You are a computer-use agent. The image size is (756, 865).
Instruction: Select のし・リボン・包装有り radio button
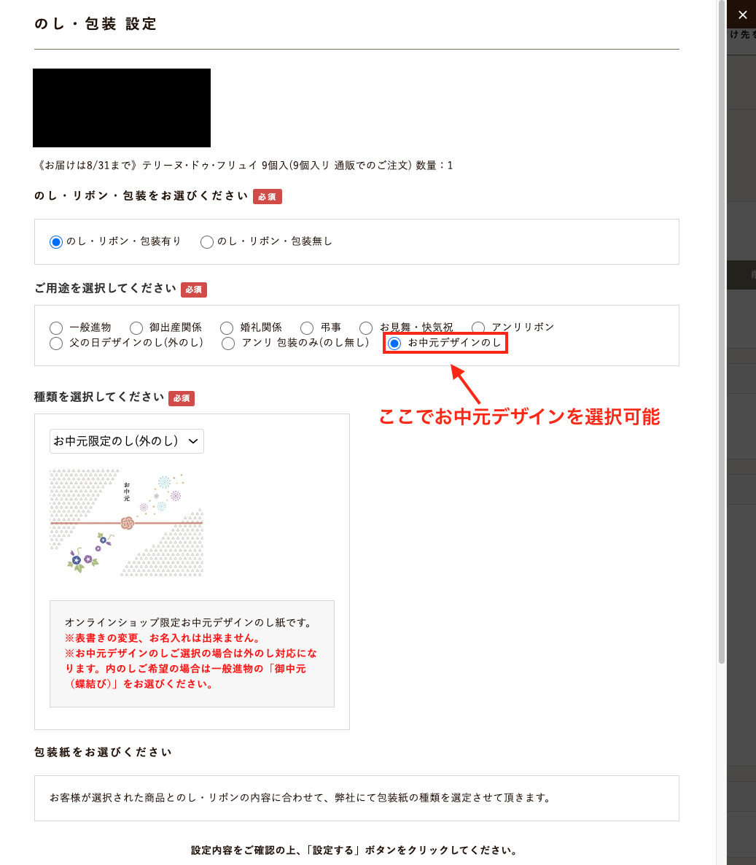tap(55, 242)
